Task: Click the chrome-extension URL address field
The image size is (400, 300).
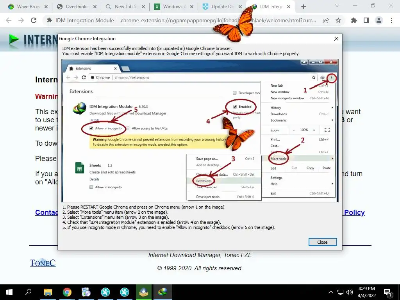Action: [218, 20]
